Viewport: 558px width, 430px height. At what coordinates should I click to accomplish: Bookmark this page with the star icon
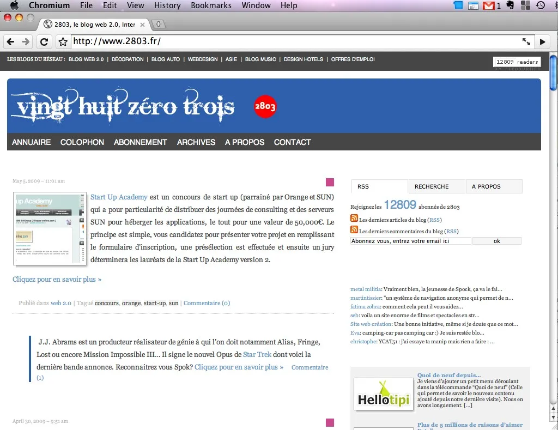(63, 41)
